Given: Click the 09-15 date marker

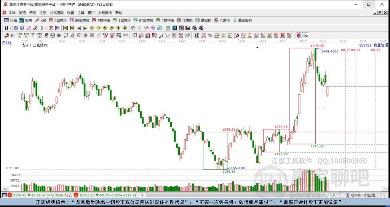Looking at the screenshot, I should 376,50.
